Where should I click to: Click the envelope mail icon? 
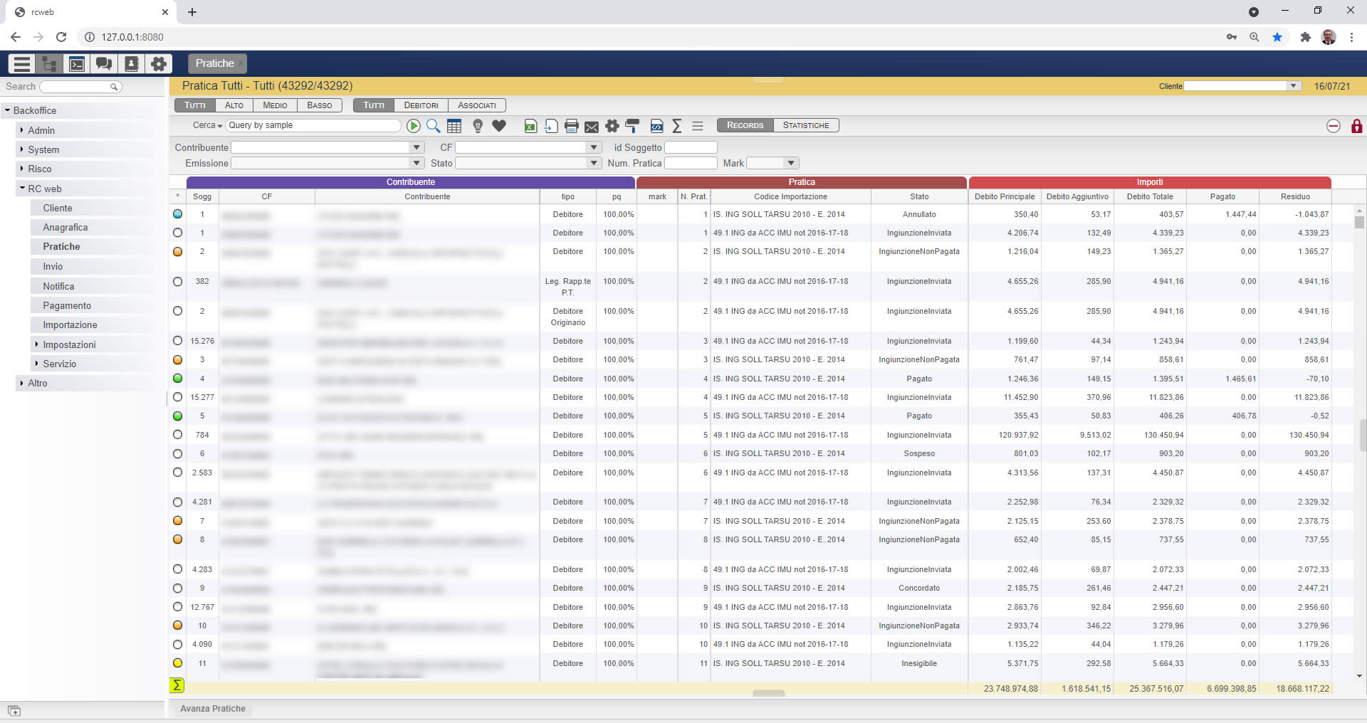(591, 127)
